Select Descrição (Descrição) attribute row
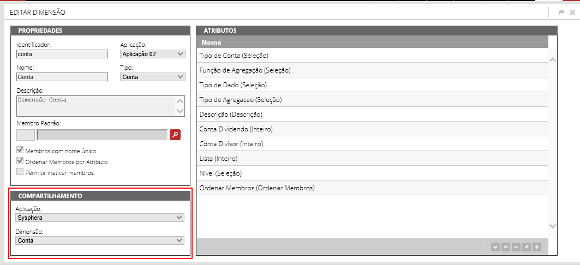Image resolution: width=580 pixels, height=265 pixels. 372,115
